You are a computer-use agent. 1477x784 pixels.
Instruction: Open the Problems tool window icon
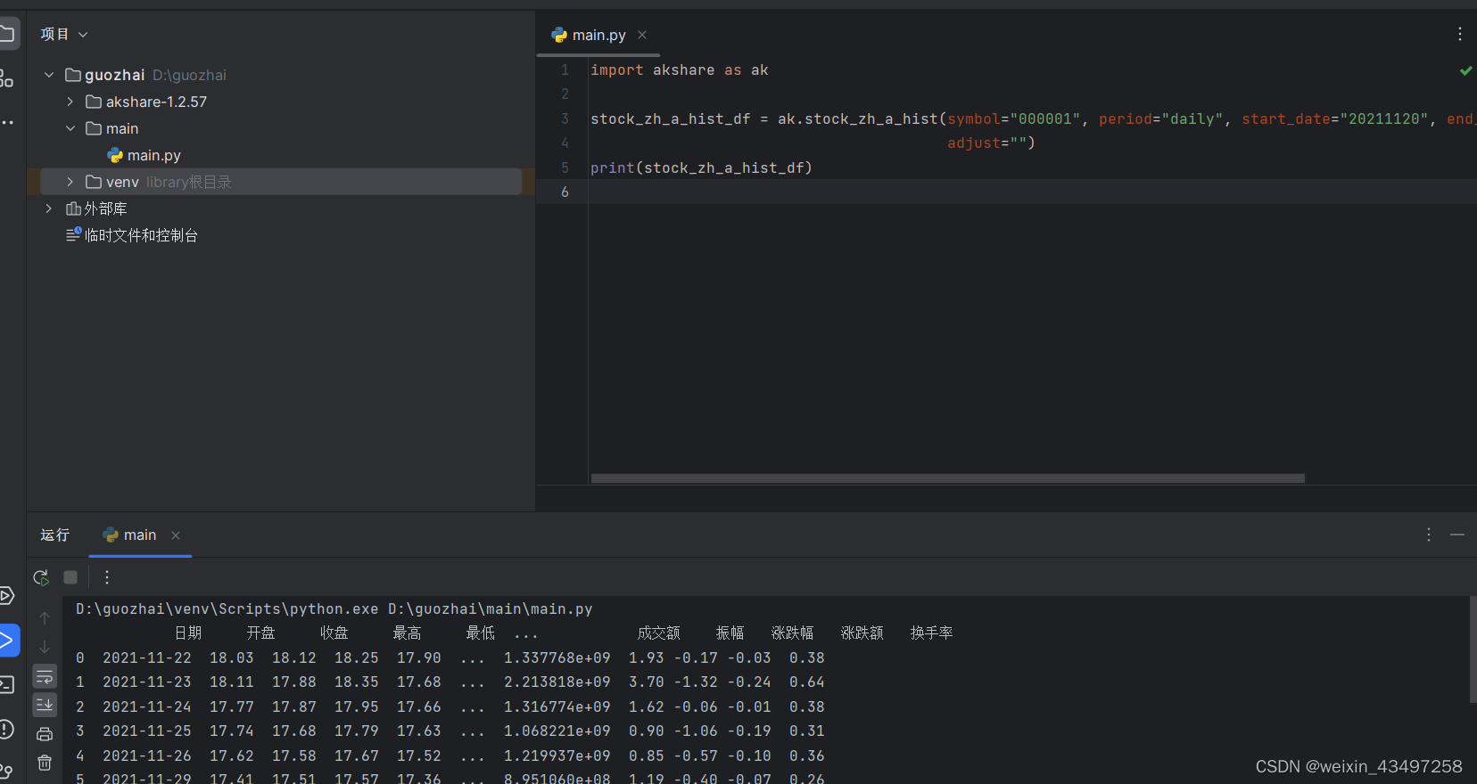pyautogui.click(x=6, y=729)
